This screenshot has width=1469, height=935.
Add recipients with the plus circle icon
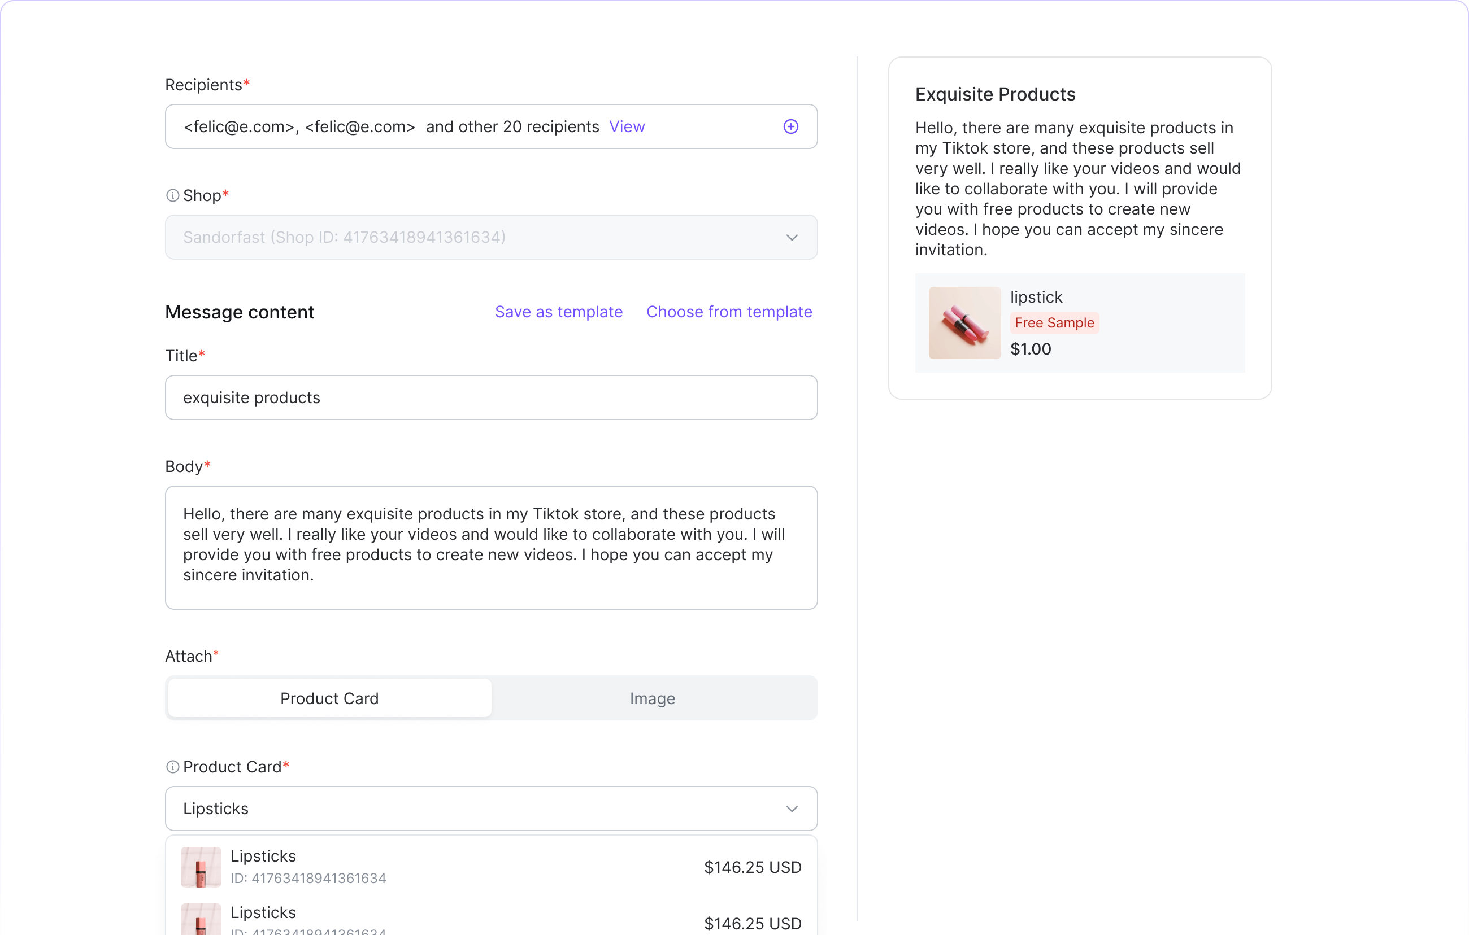[x=790, y=126]
